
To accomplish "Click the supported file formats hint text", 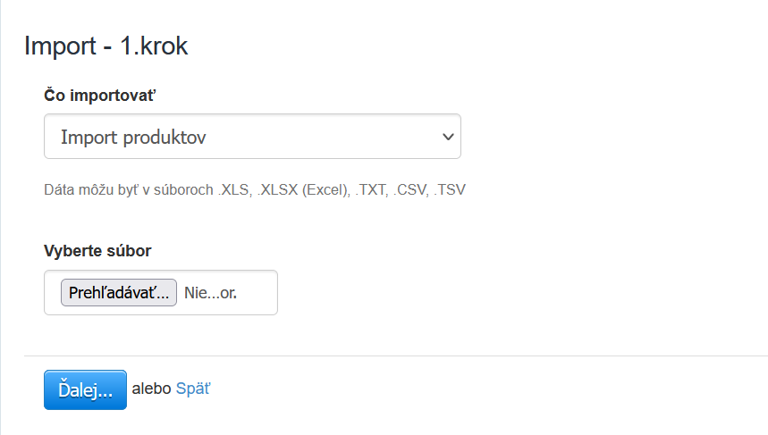I will (x=255, y=190).
